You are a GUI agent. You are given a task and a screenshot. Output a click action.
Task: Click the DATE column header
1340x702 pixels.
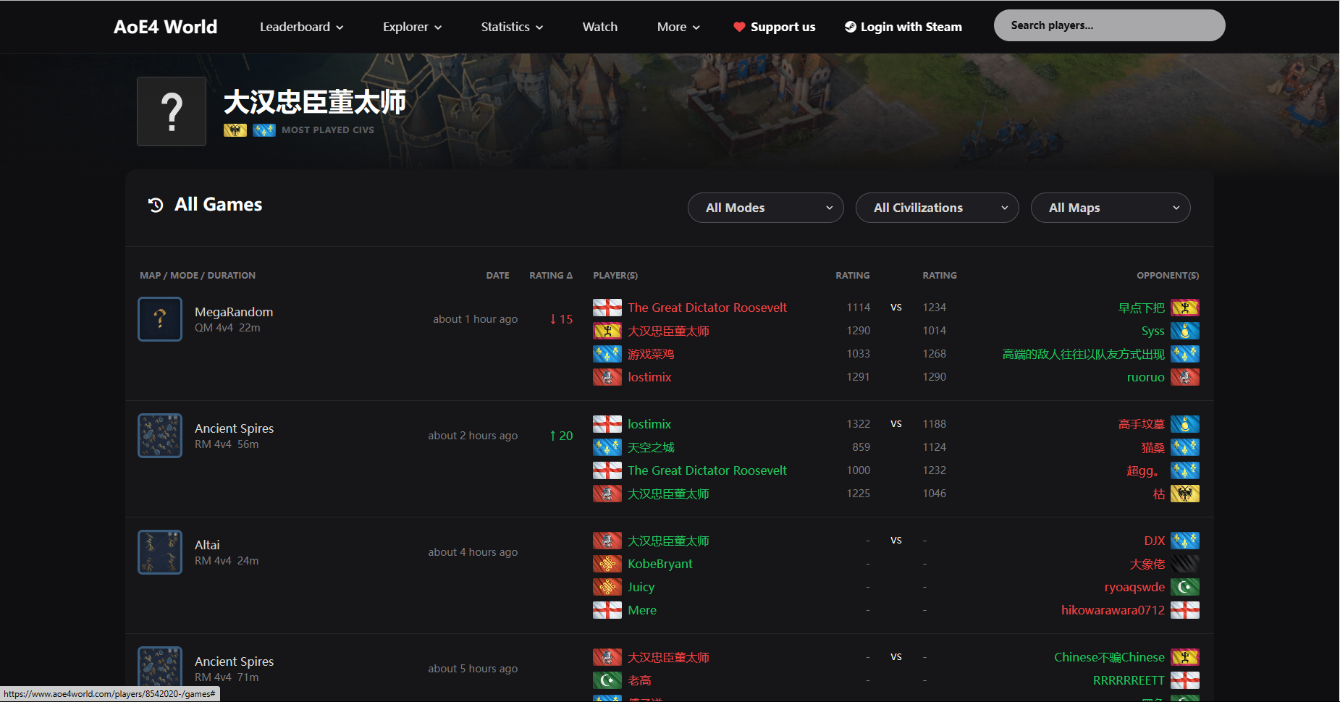pyautogui.click(x=497, y=276)
